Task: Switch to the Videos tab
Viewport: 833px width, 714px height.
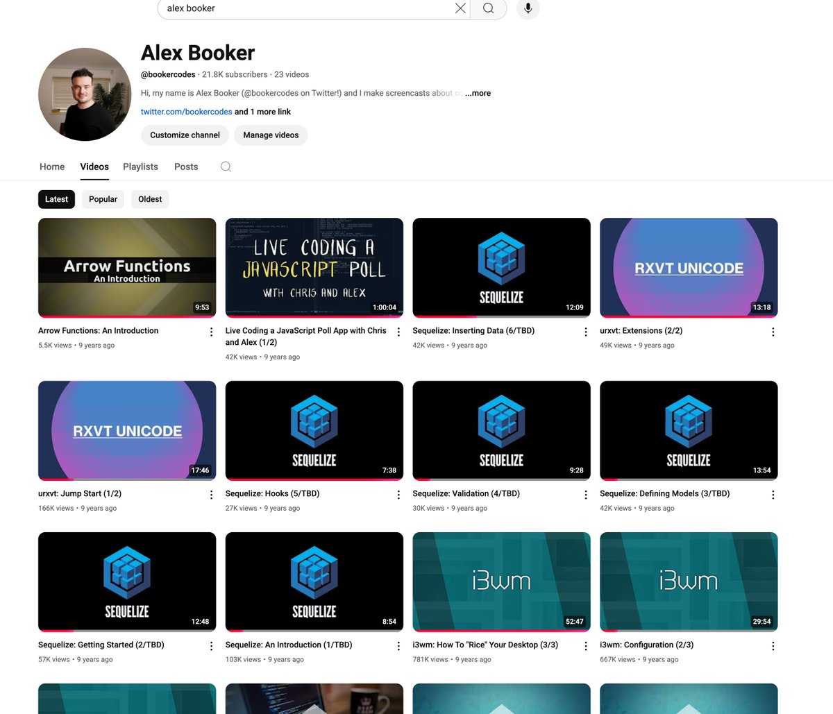Action: 94,167
